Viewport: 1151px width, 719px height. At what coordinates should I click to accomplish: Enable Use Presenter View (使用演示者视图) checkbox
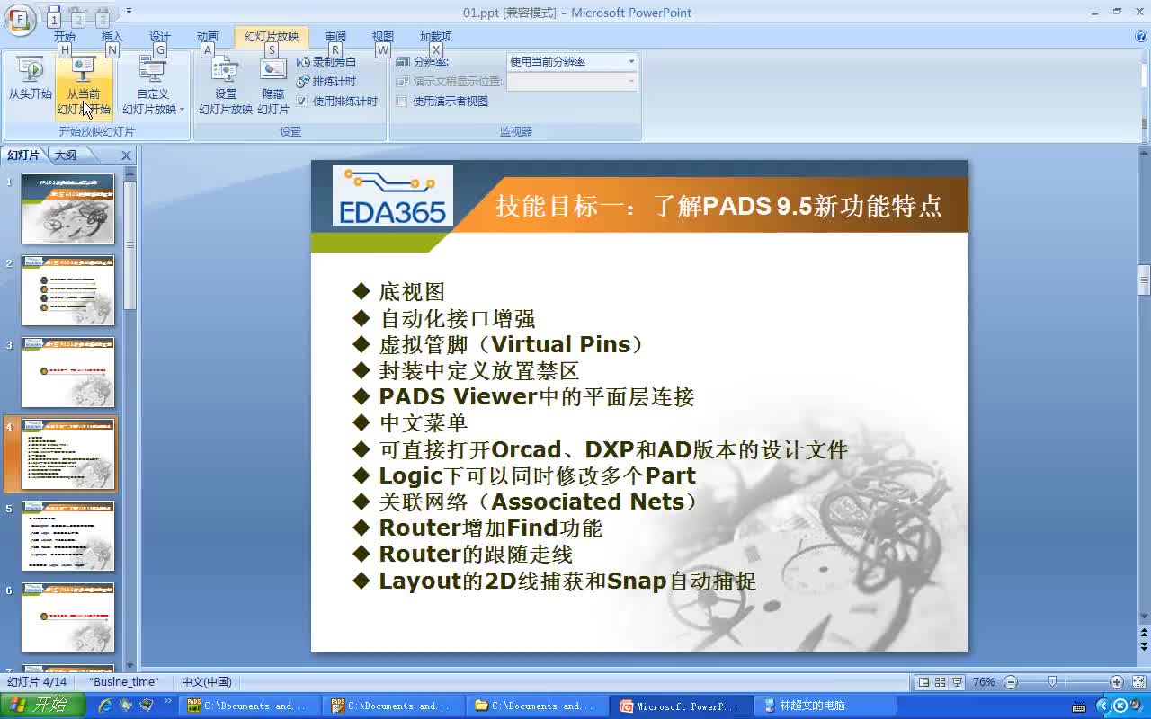(402, 102)
